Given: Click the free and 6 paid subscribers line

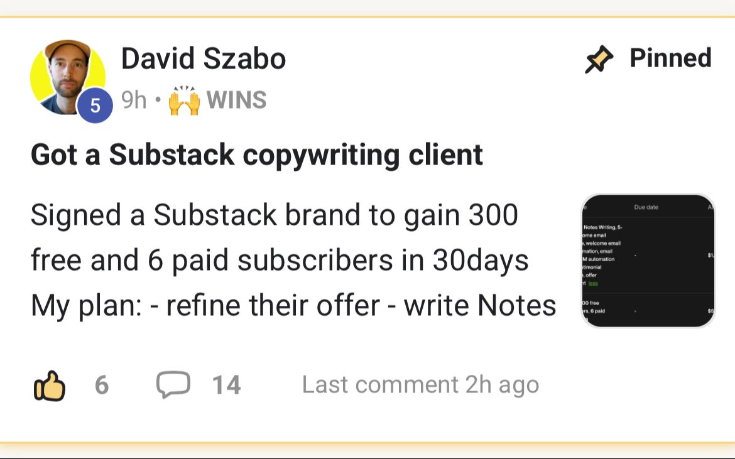Looking at the screenshot, I should click(279, 261).
